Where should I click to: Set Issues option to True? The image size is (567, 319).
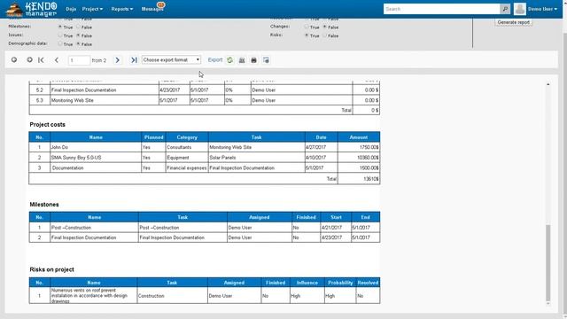coord(60,35)
